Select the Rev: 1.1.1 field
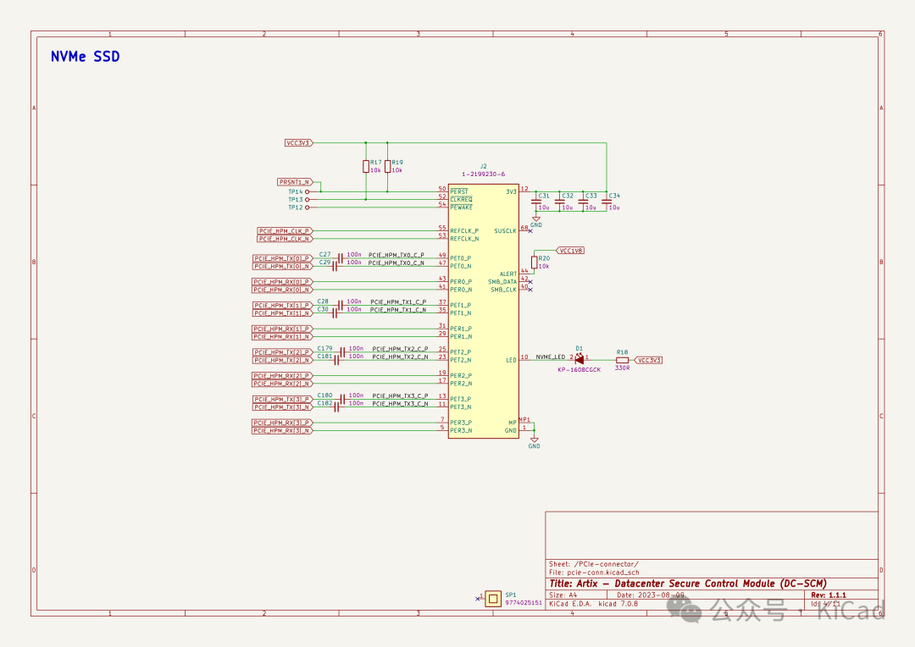The width and height of the screenshot is (915, 647). (x=828, y=595)
